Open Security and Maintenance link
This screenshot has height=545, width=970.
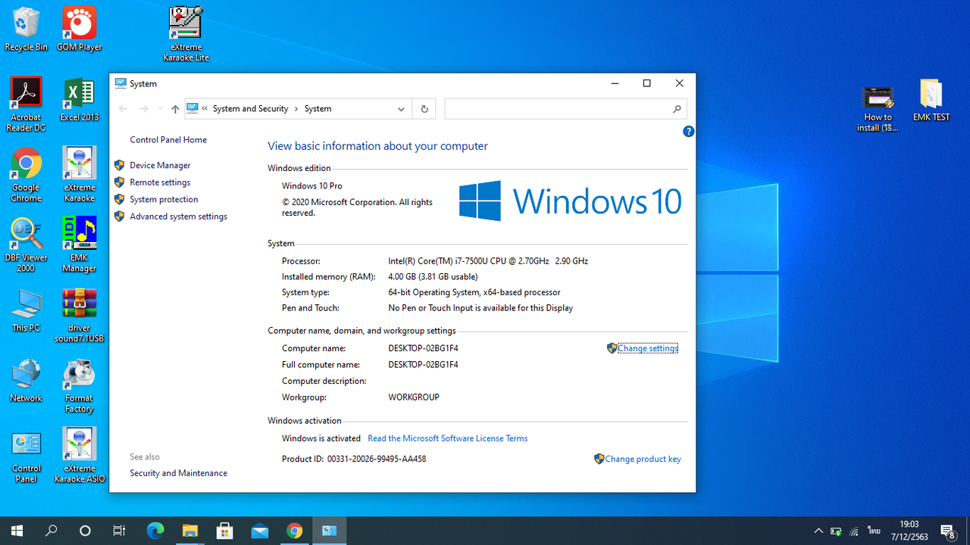point(178,473)
